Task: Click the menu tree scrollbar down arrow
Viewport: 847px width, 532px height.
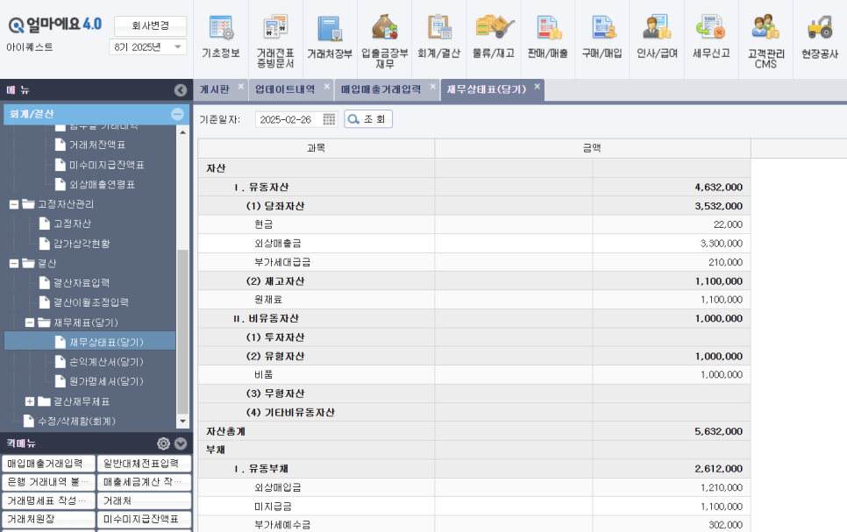Action: pyautogui.click(x=182, y=422)
